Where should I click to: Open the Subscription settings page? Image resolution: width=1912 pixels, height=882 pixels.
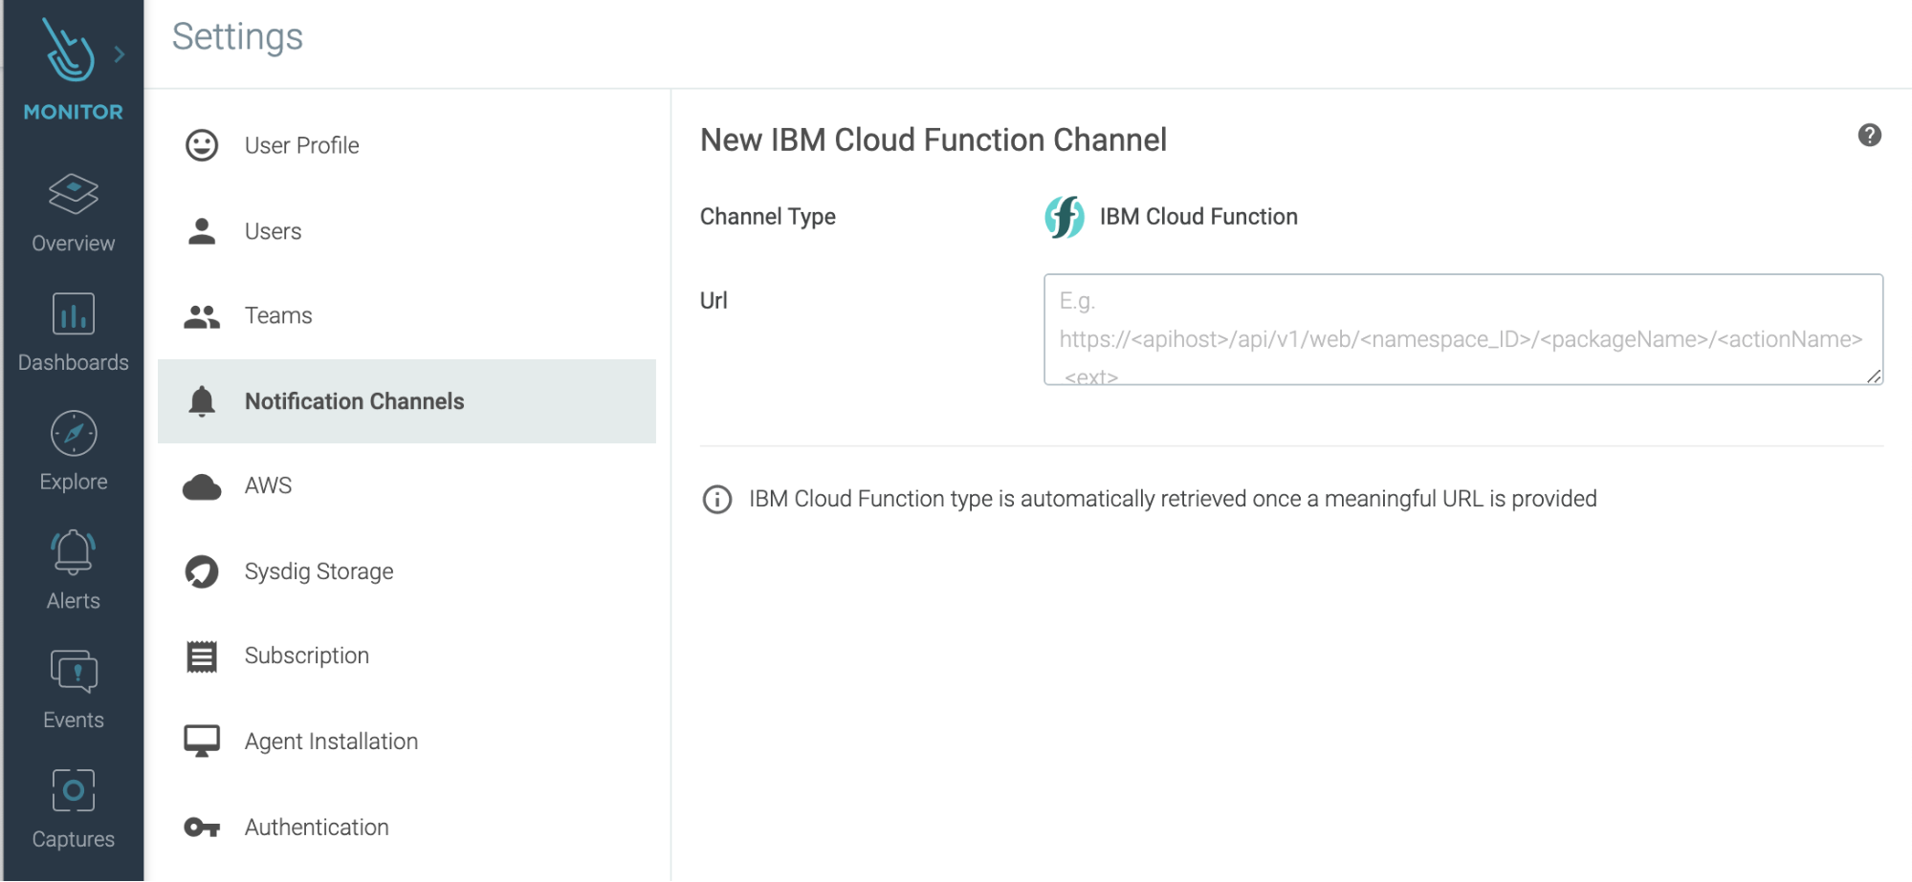[x=407, y=656]
